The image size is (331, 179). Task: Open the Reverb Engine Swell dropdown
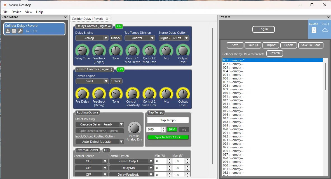click(x=92, y=81)
